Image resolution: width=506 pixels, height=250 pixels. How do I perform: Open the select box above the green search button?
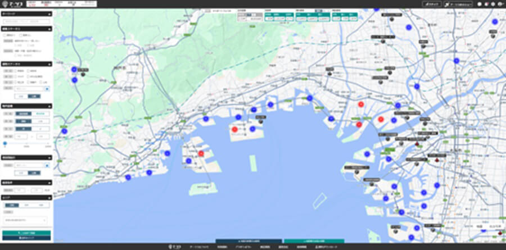(25, 220)
